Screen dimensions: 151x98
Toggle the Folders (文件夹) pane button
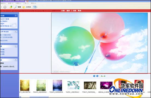(x=27, y=7)
